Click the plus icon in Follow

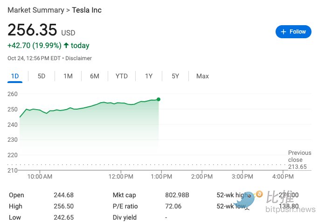pyautogui.click(x=284, y=32)
